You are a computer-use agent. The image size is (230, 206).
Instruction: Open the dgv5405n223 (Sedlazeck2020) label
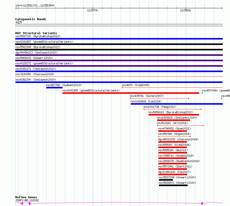tap(36, 52)
